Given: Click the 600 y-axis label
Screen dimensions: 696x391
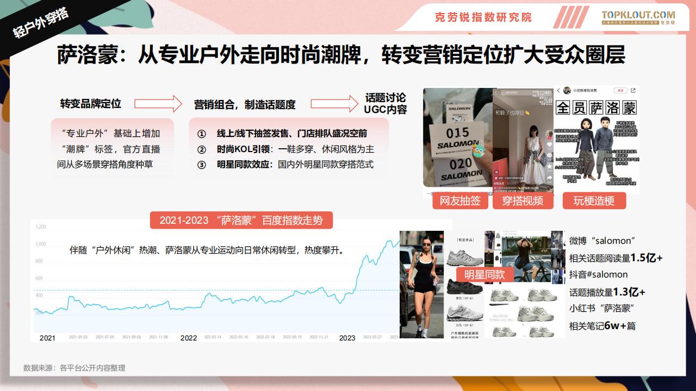Looking at the screenshot, I should (39, 279).
